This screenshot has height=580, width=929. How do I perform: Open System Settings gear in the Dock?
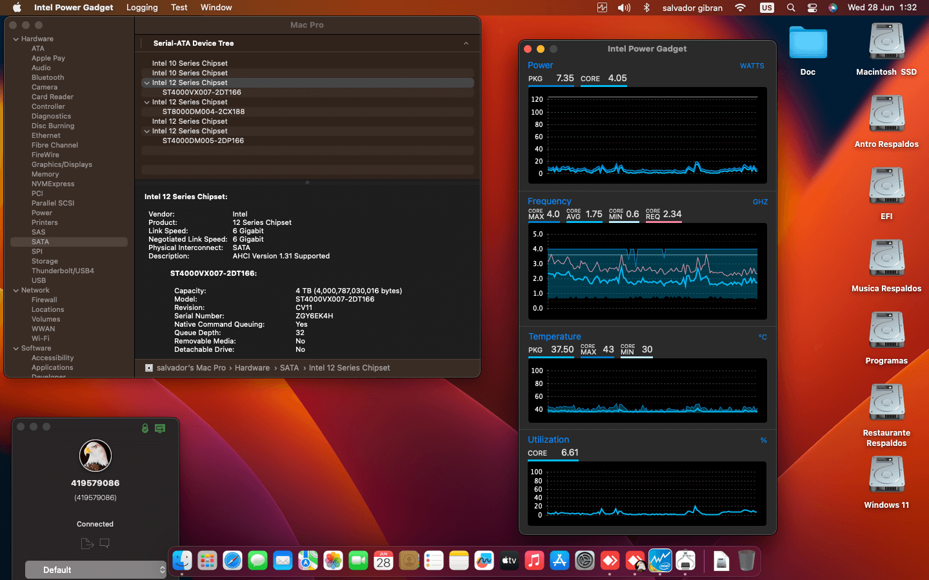(x=584, y=561)
